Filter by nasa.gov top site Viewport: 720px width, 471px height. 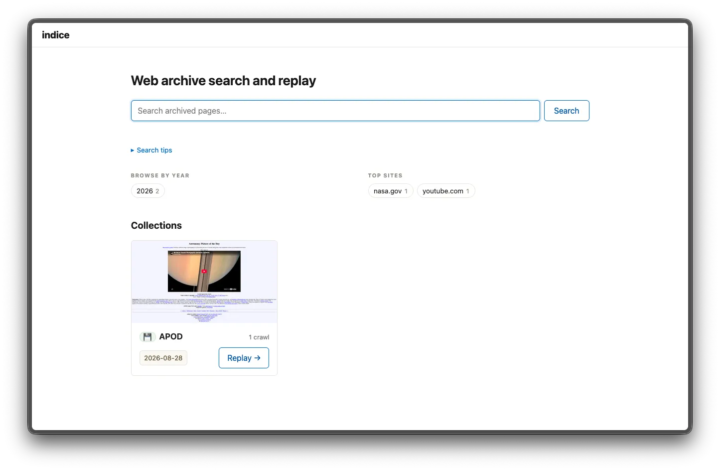391,191
